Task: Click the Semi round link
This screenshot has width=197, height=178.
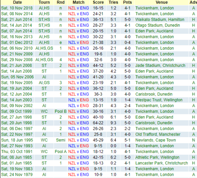Action: pos(61,140)
